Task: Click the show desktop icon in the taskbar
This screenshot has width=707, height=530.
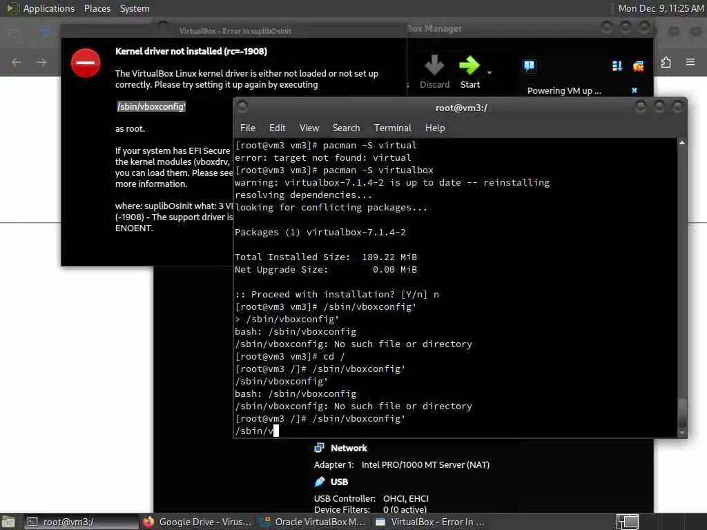Action: click(8, 522)
